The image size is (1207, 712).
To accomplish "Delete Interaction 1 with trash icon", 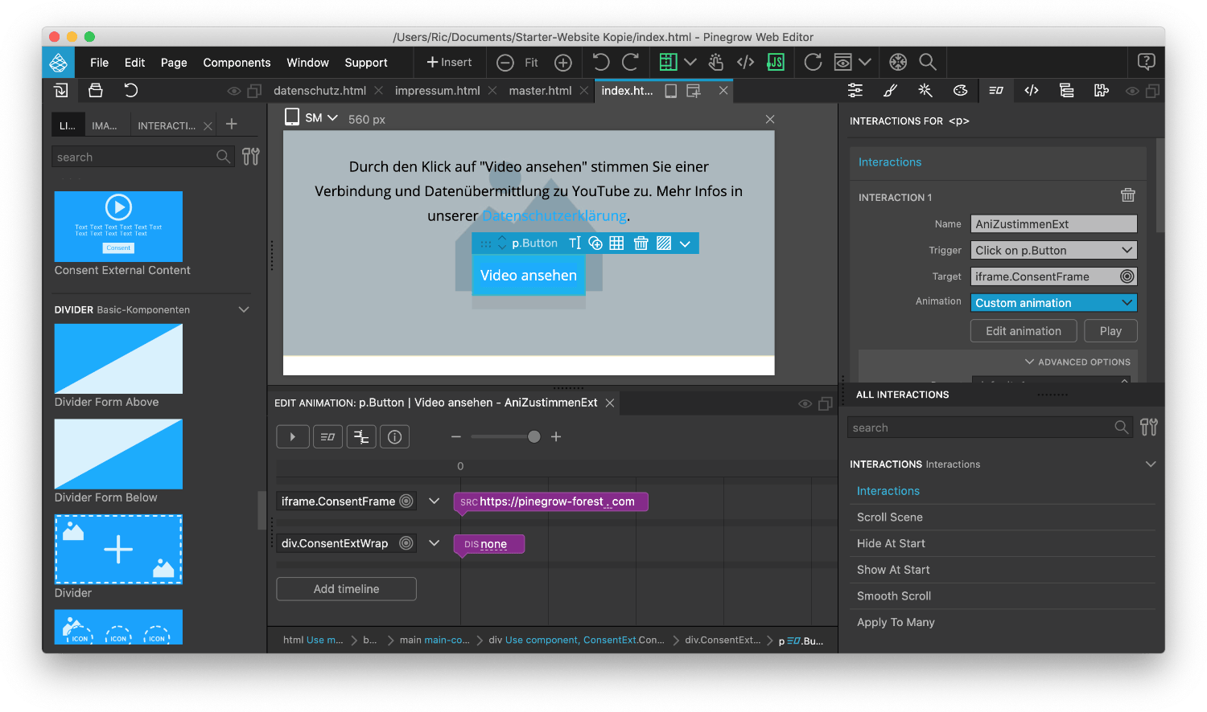I will pos(1128,195).
